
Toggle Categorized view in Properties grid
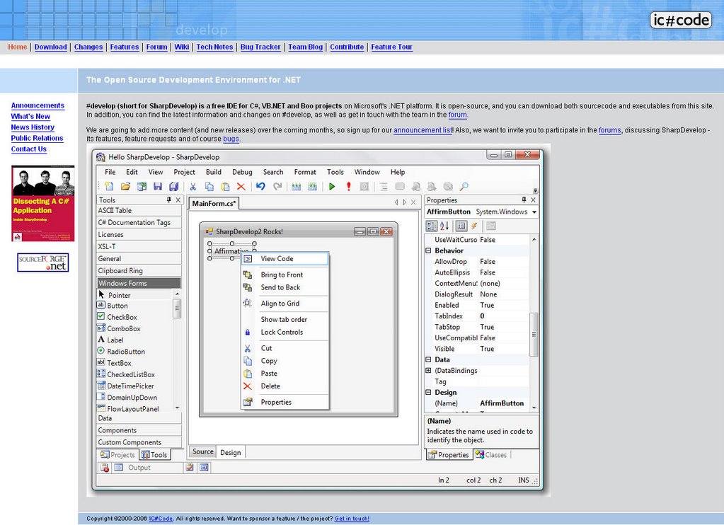tap(431, 226)
